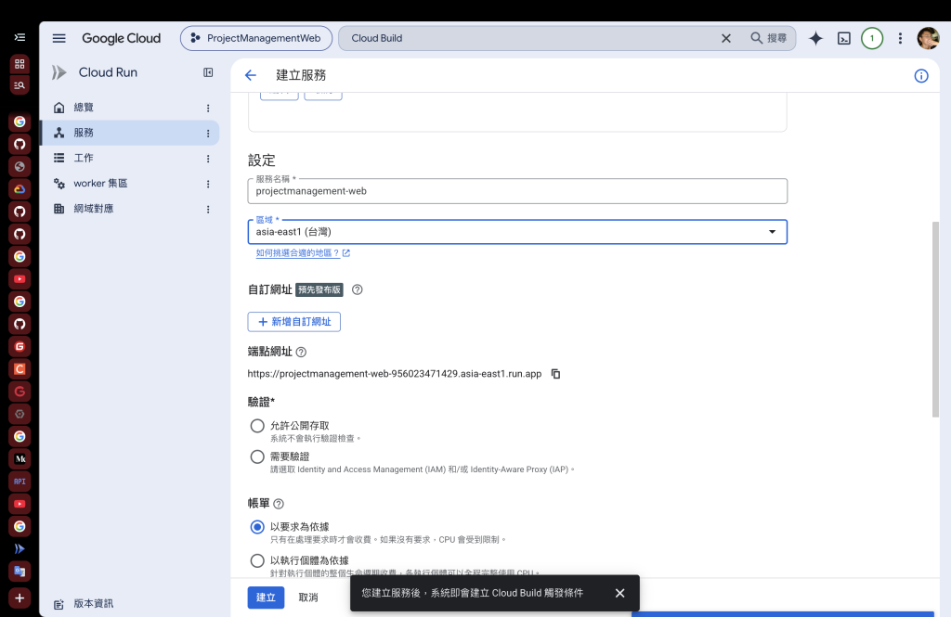Open more options for worker 集區 row

(208, 184)
